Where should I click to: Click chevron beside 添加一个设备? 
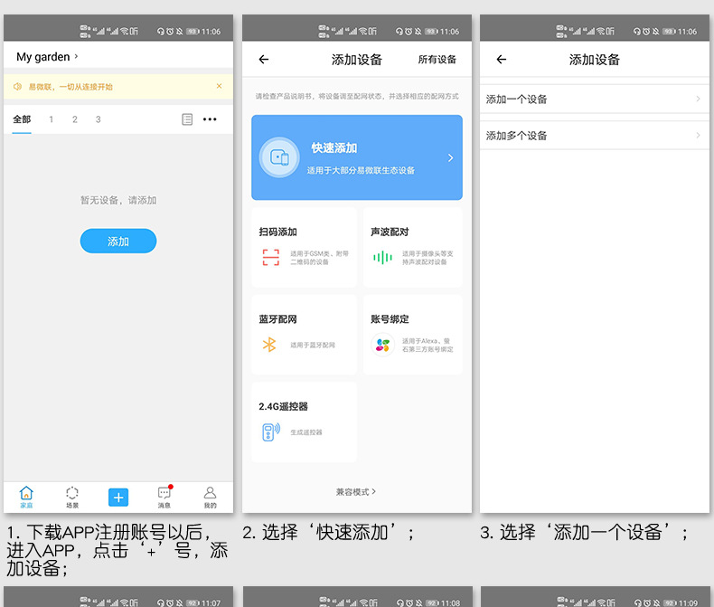[x=698, y=99]
